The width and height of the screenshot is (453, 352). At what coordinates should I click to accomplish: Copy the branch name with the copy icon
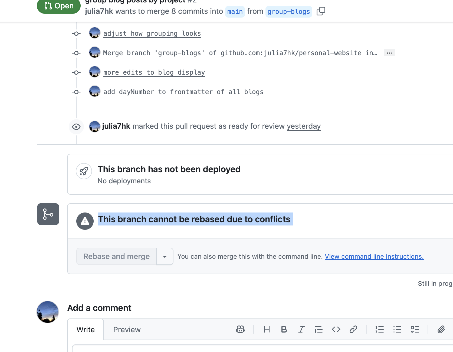pos(321,11)
